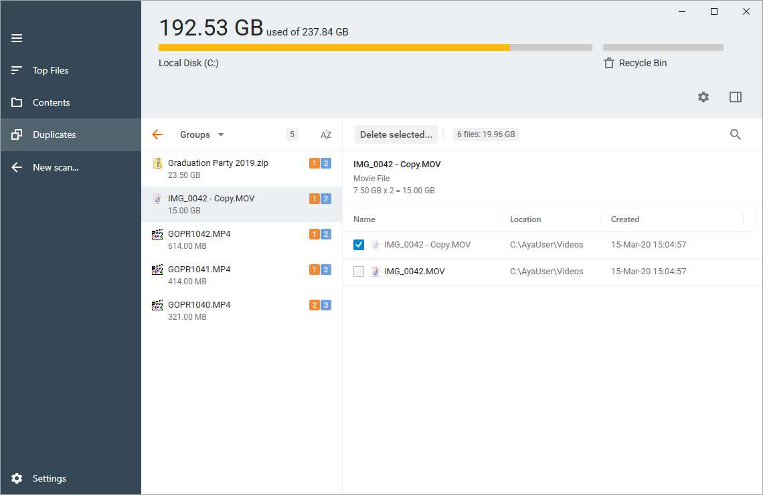Select the Duplicates sidebar item
This screenshot has height=495, width=763.
click(70, 134)
